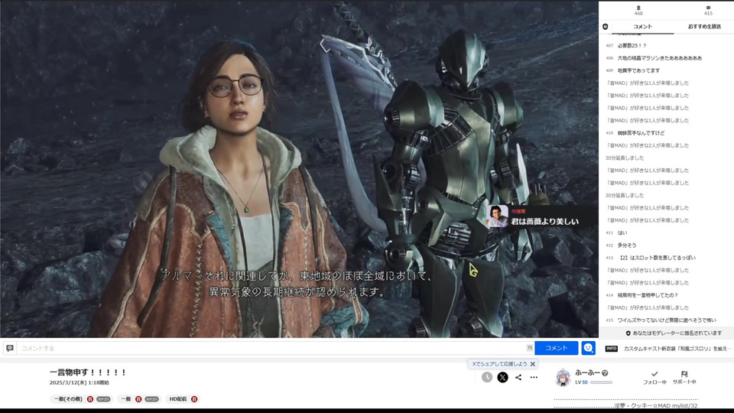Image resolution: width=734 pixels, height=413 pixels.
Task: Switch to the コメント tab
Action: [643, 27]
